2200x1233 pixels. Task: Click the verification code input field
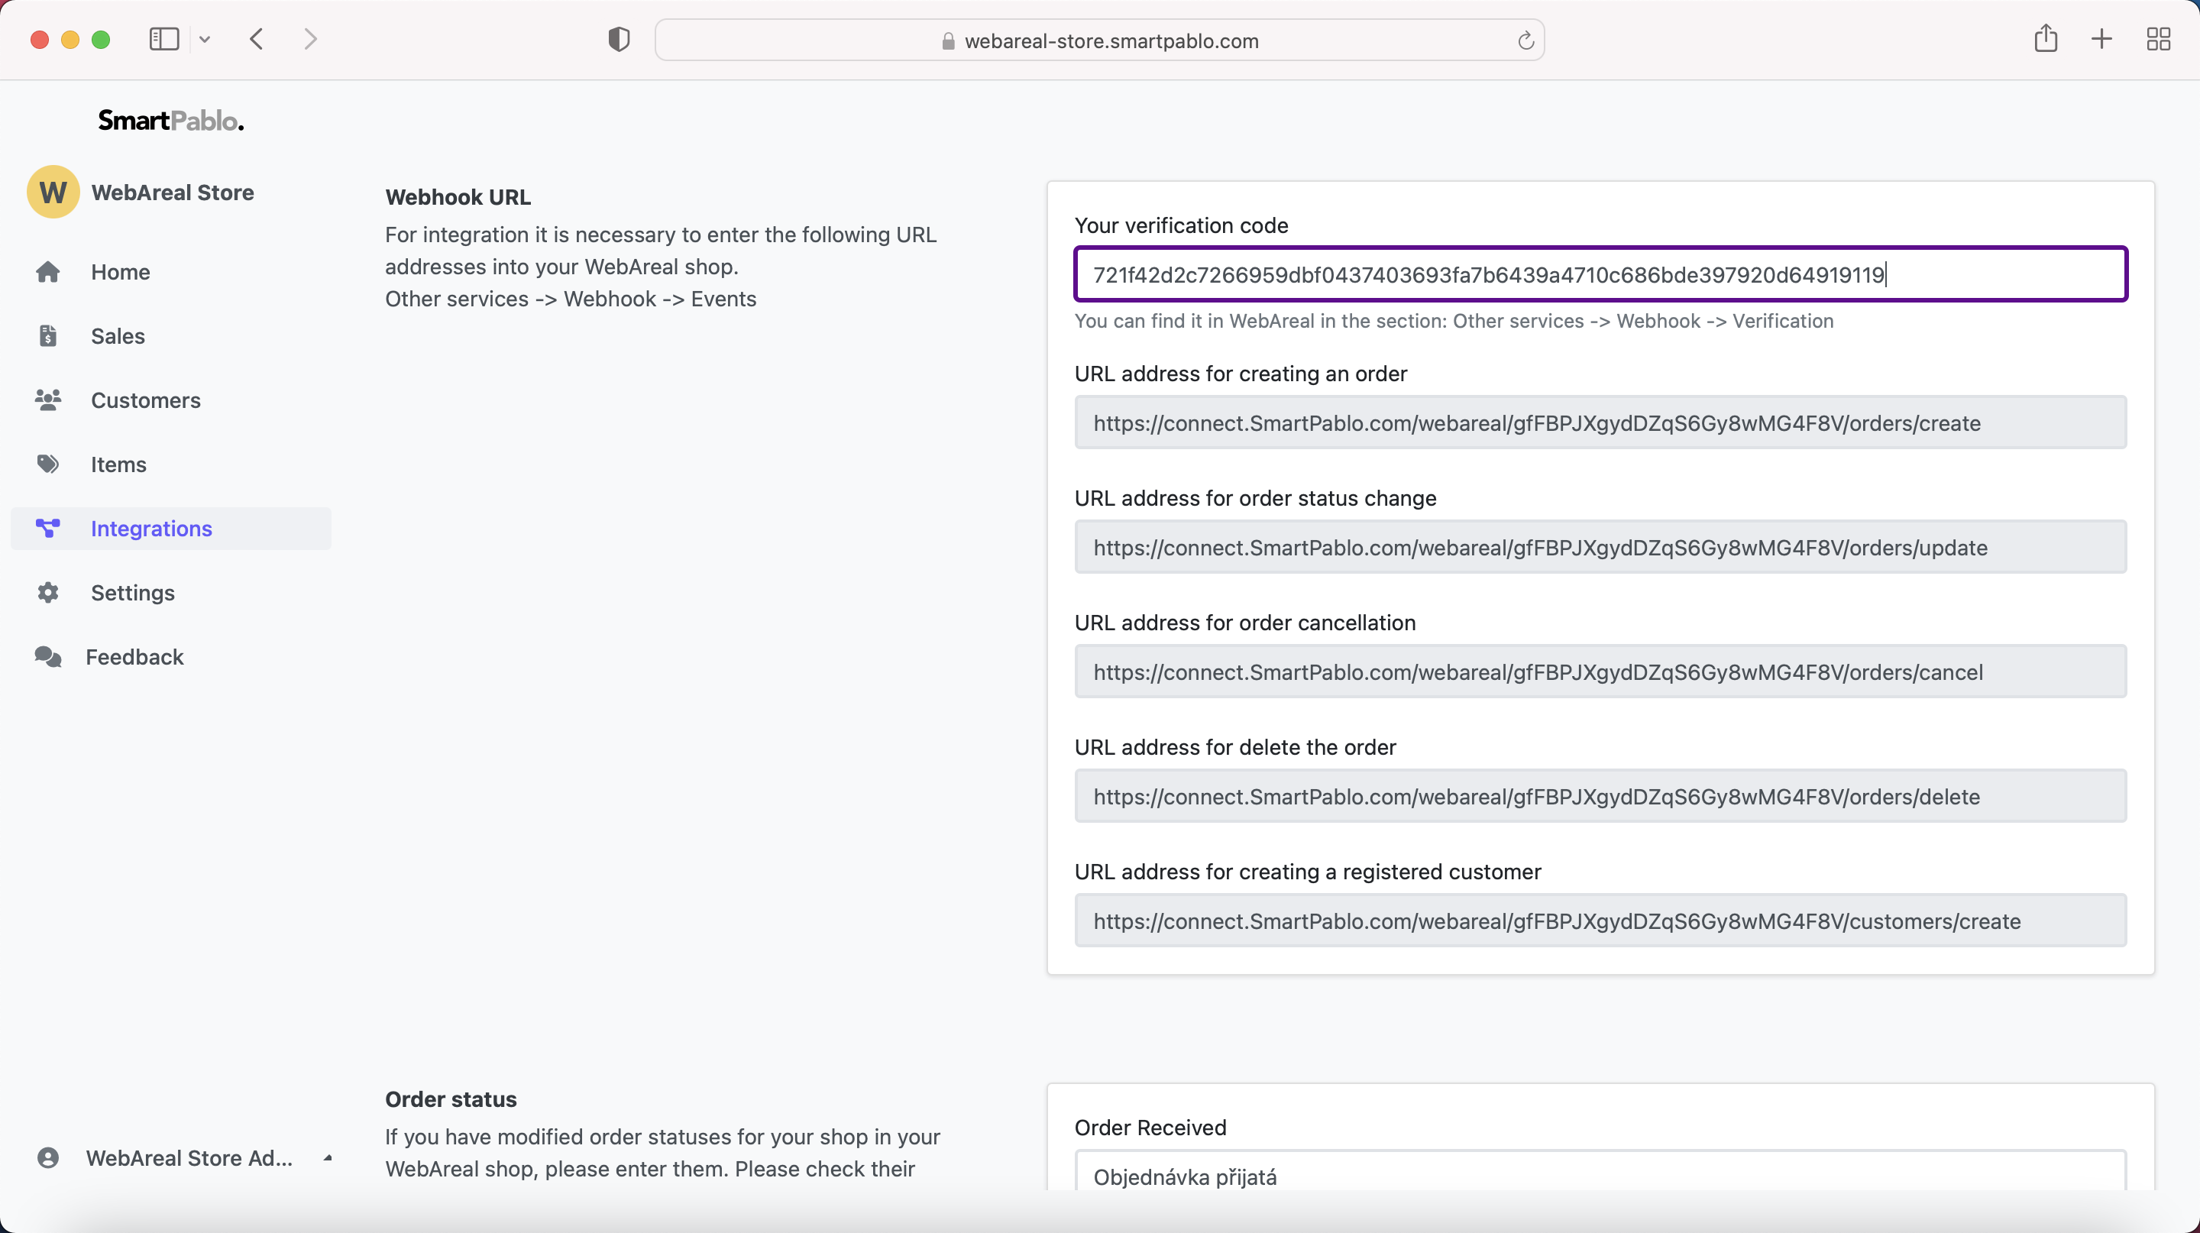point(1600,274)
